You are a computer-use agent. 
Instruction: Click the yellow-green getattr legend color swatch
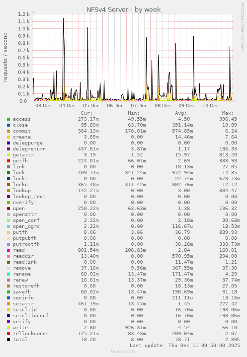click(8, 155)
